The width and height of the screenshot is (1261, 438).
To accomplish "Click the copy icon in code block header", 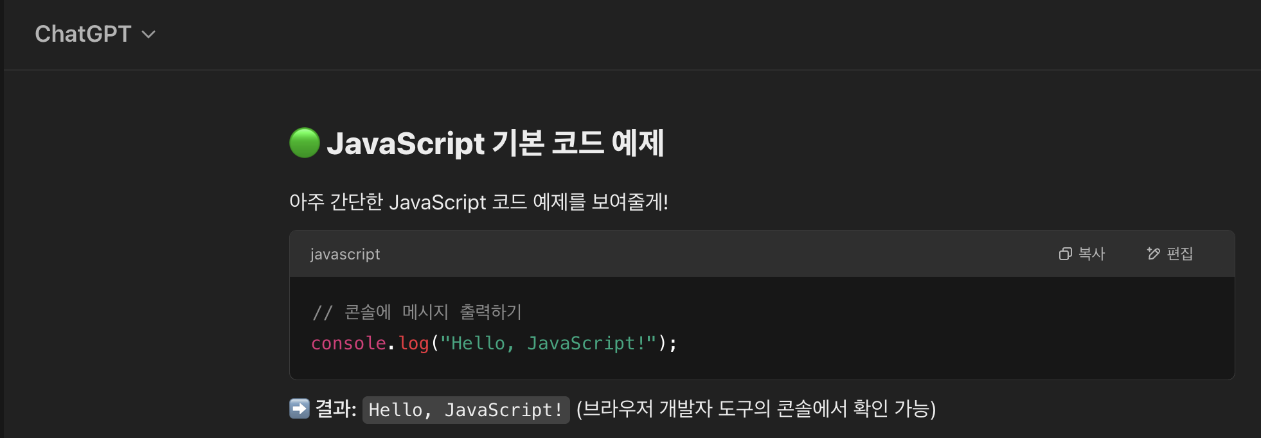I will 1065,254.
